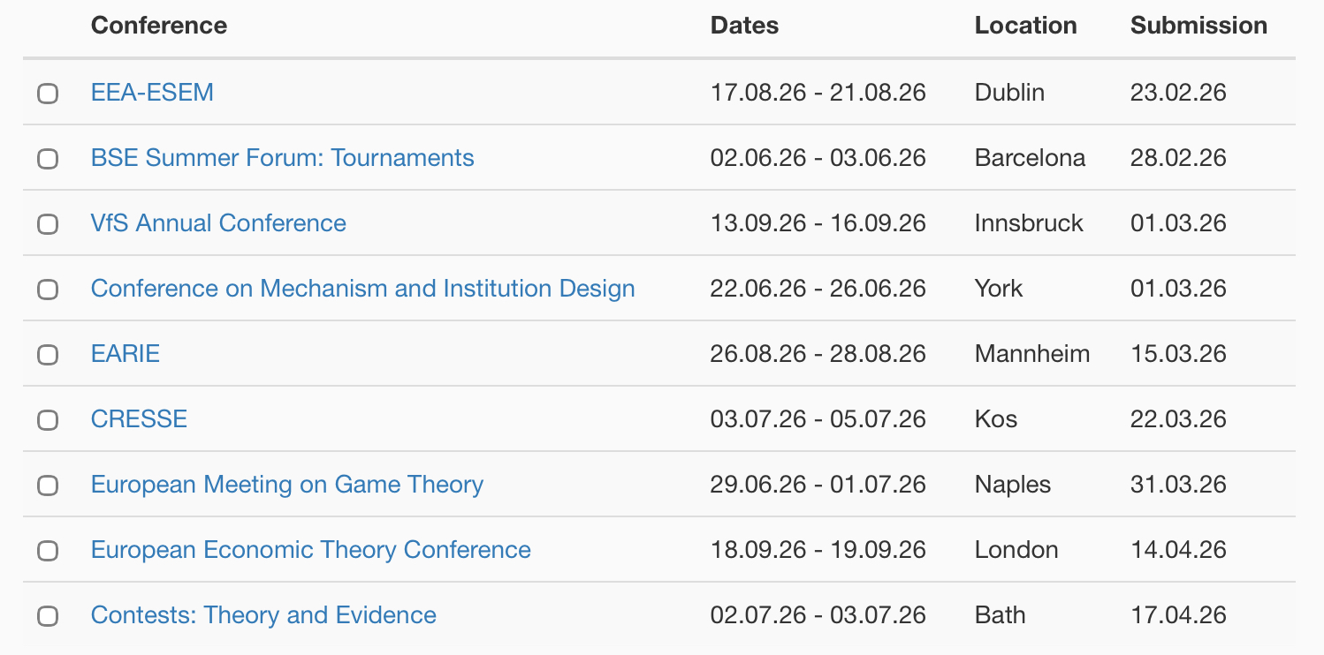Check the EEA-ESEM checkbox
Image resolution: width=1324 pixels, height=655 pixels.
(x=48, y=94)
